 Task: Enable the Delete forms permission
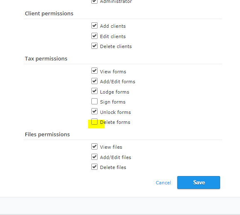pos(94,122)
